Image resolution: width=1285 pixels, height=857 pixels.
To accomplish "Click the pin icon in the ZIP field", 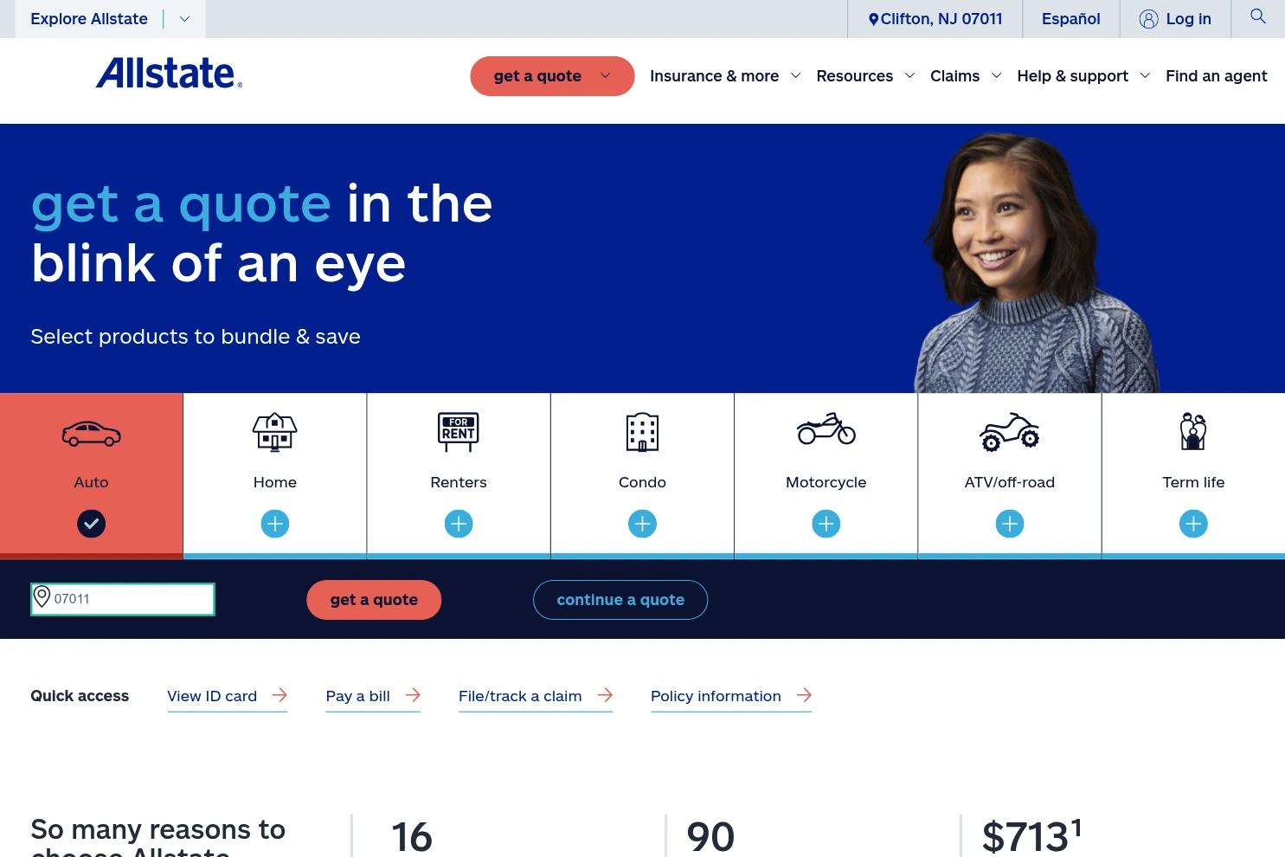I will click(x=42, y=596).
